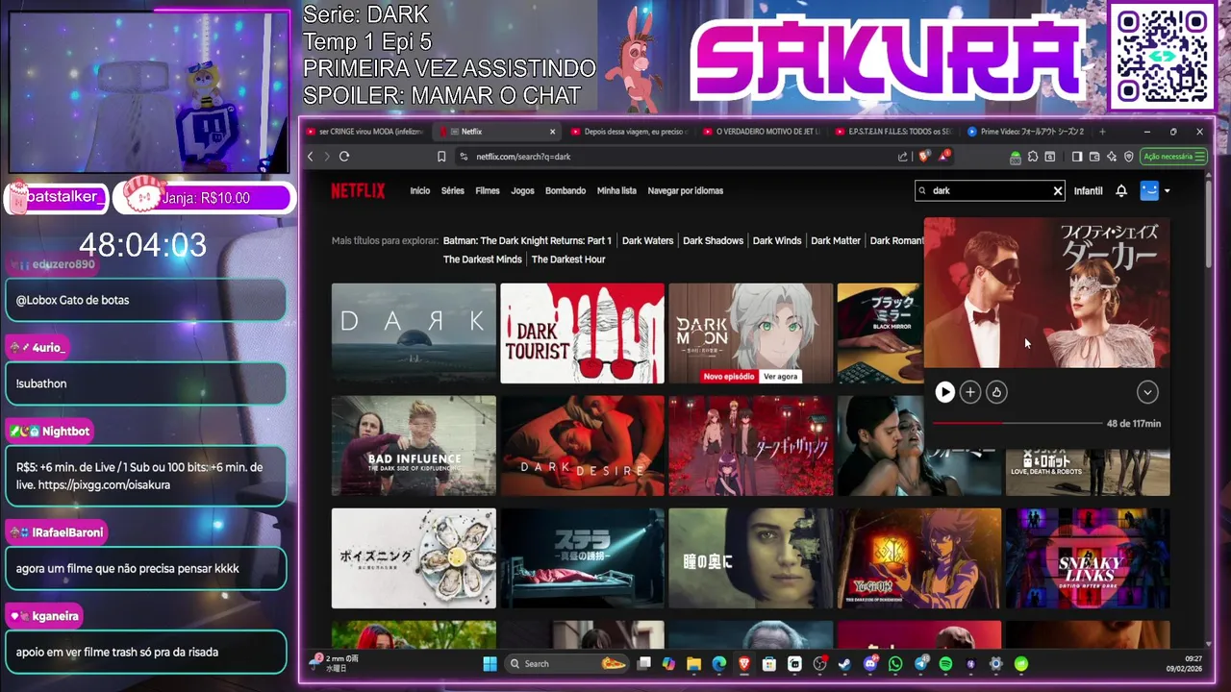Explore the Dark Matter suggestion
This screenshot has width=1231, height=692.
836,240
